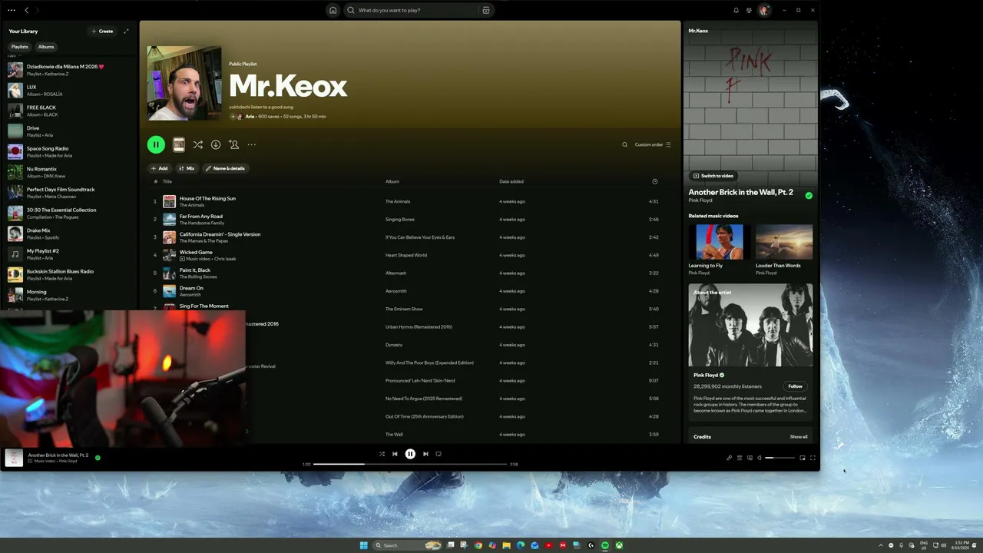The width and height of the screenshot is (983, 553).
Task: Toggle shuffle in the playlist action row
Action: [197, 144]
